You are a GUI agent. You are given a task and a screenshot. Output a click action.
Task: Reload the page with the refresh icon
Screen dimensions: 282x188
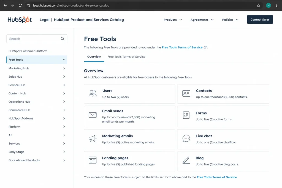click(20, 6)
